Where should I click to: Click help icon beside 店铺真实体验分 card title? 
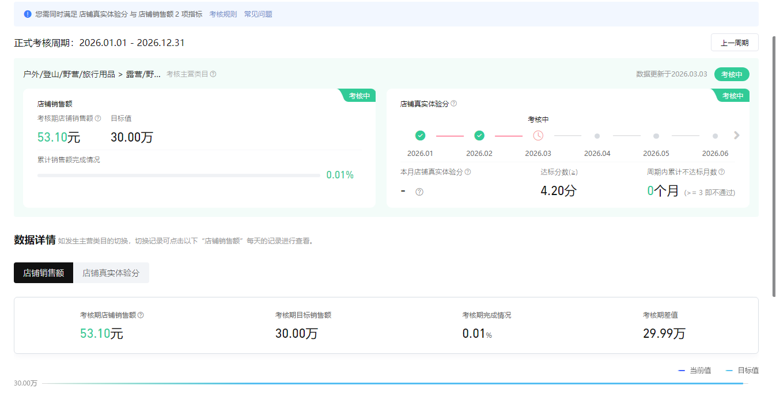pyautogui.click(x=453, y=104)
